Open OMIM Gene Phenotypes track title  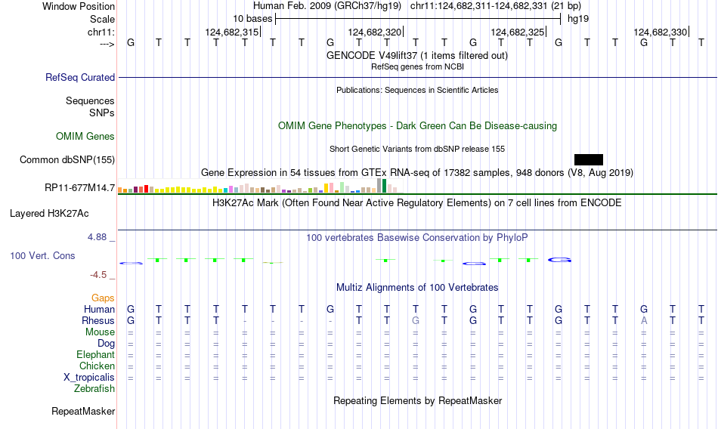417,126
